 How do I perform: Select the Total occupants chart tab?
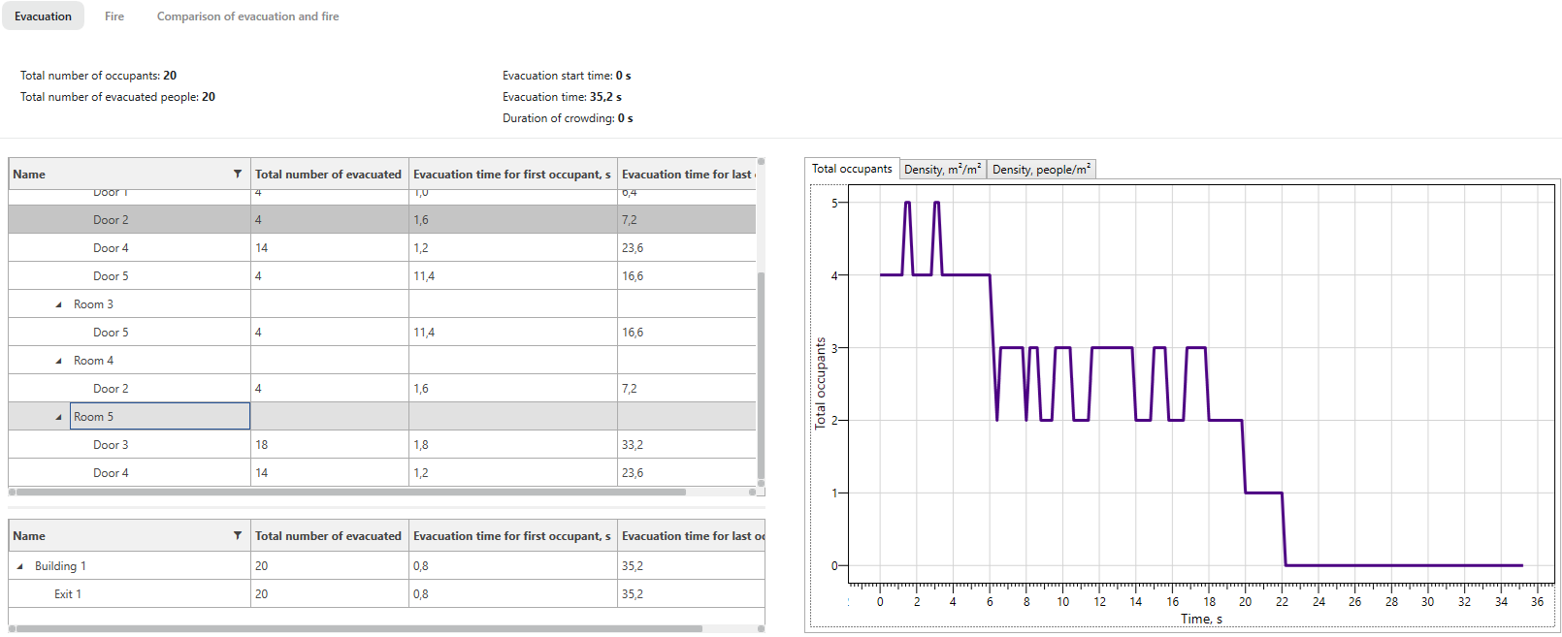[x=851, y=169]
